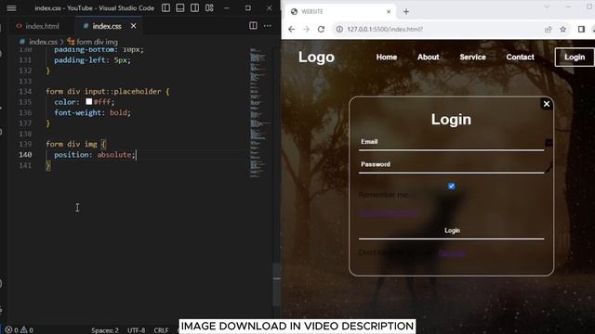Open errors and warnings in status bar

pos(19,330)
